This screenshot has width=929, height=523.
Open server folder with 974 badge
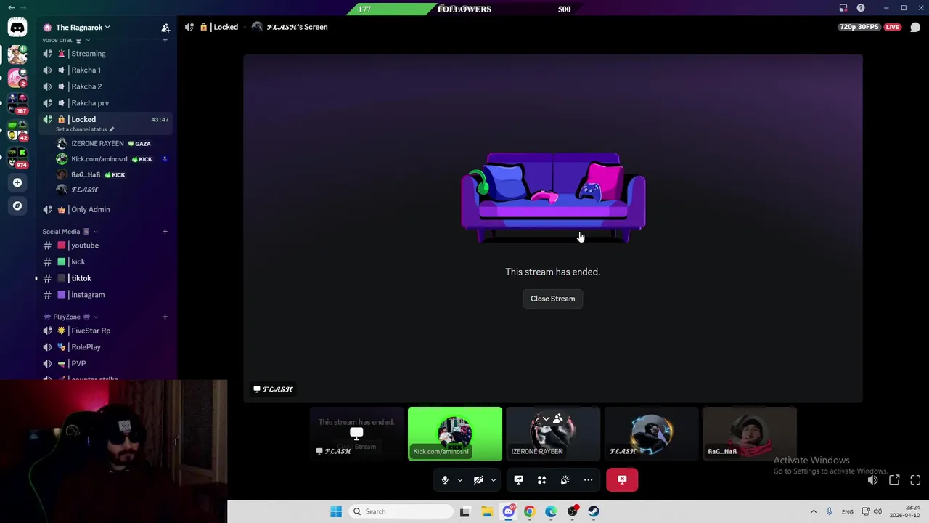tap(17, 157)
